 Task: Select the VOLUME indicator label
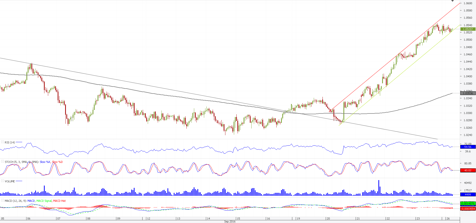click(x=10, y=181)
